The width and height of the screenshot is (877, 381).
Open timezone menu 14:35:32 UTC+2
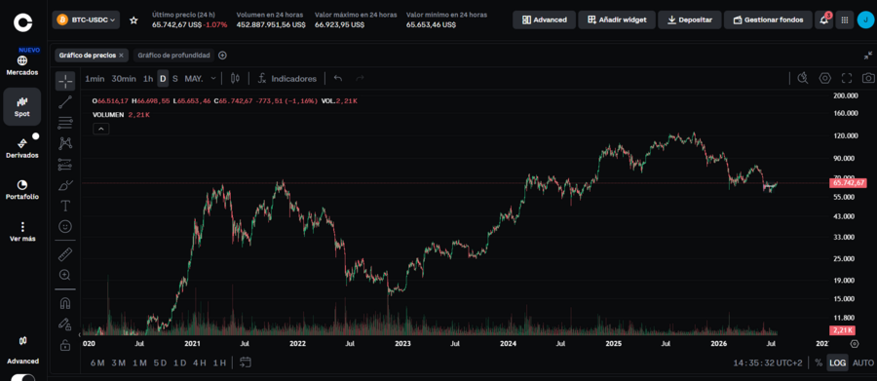pos(768,363)
